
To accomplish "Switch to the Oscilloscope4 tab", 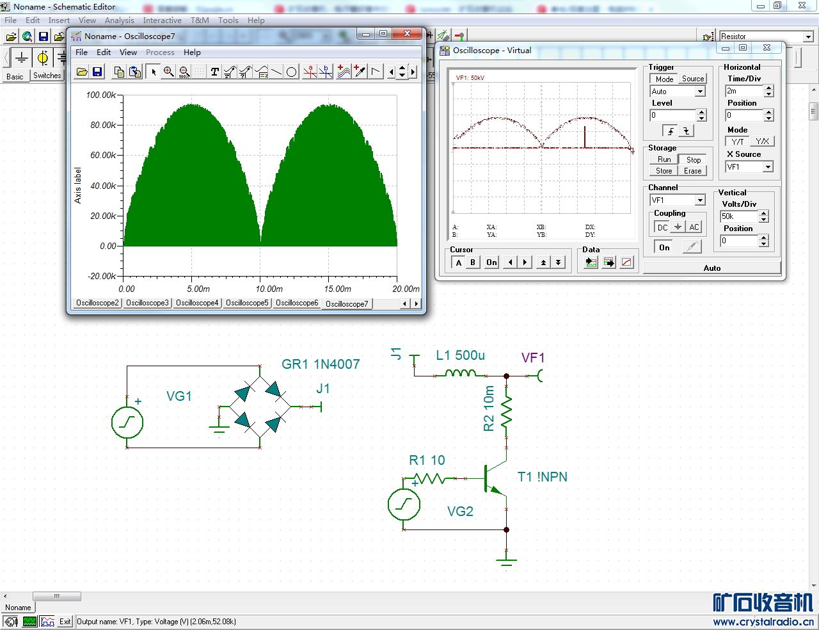I will [197, 303].
